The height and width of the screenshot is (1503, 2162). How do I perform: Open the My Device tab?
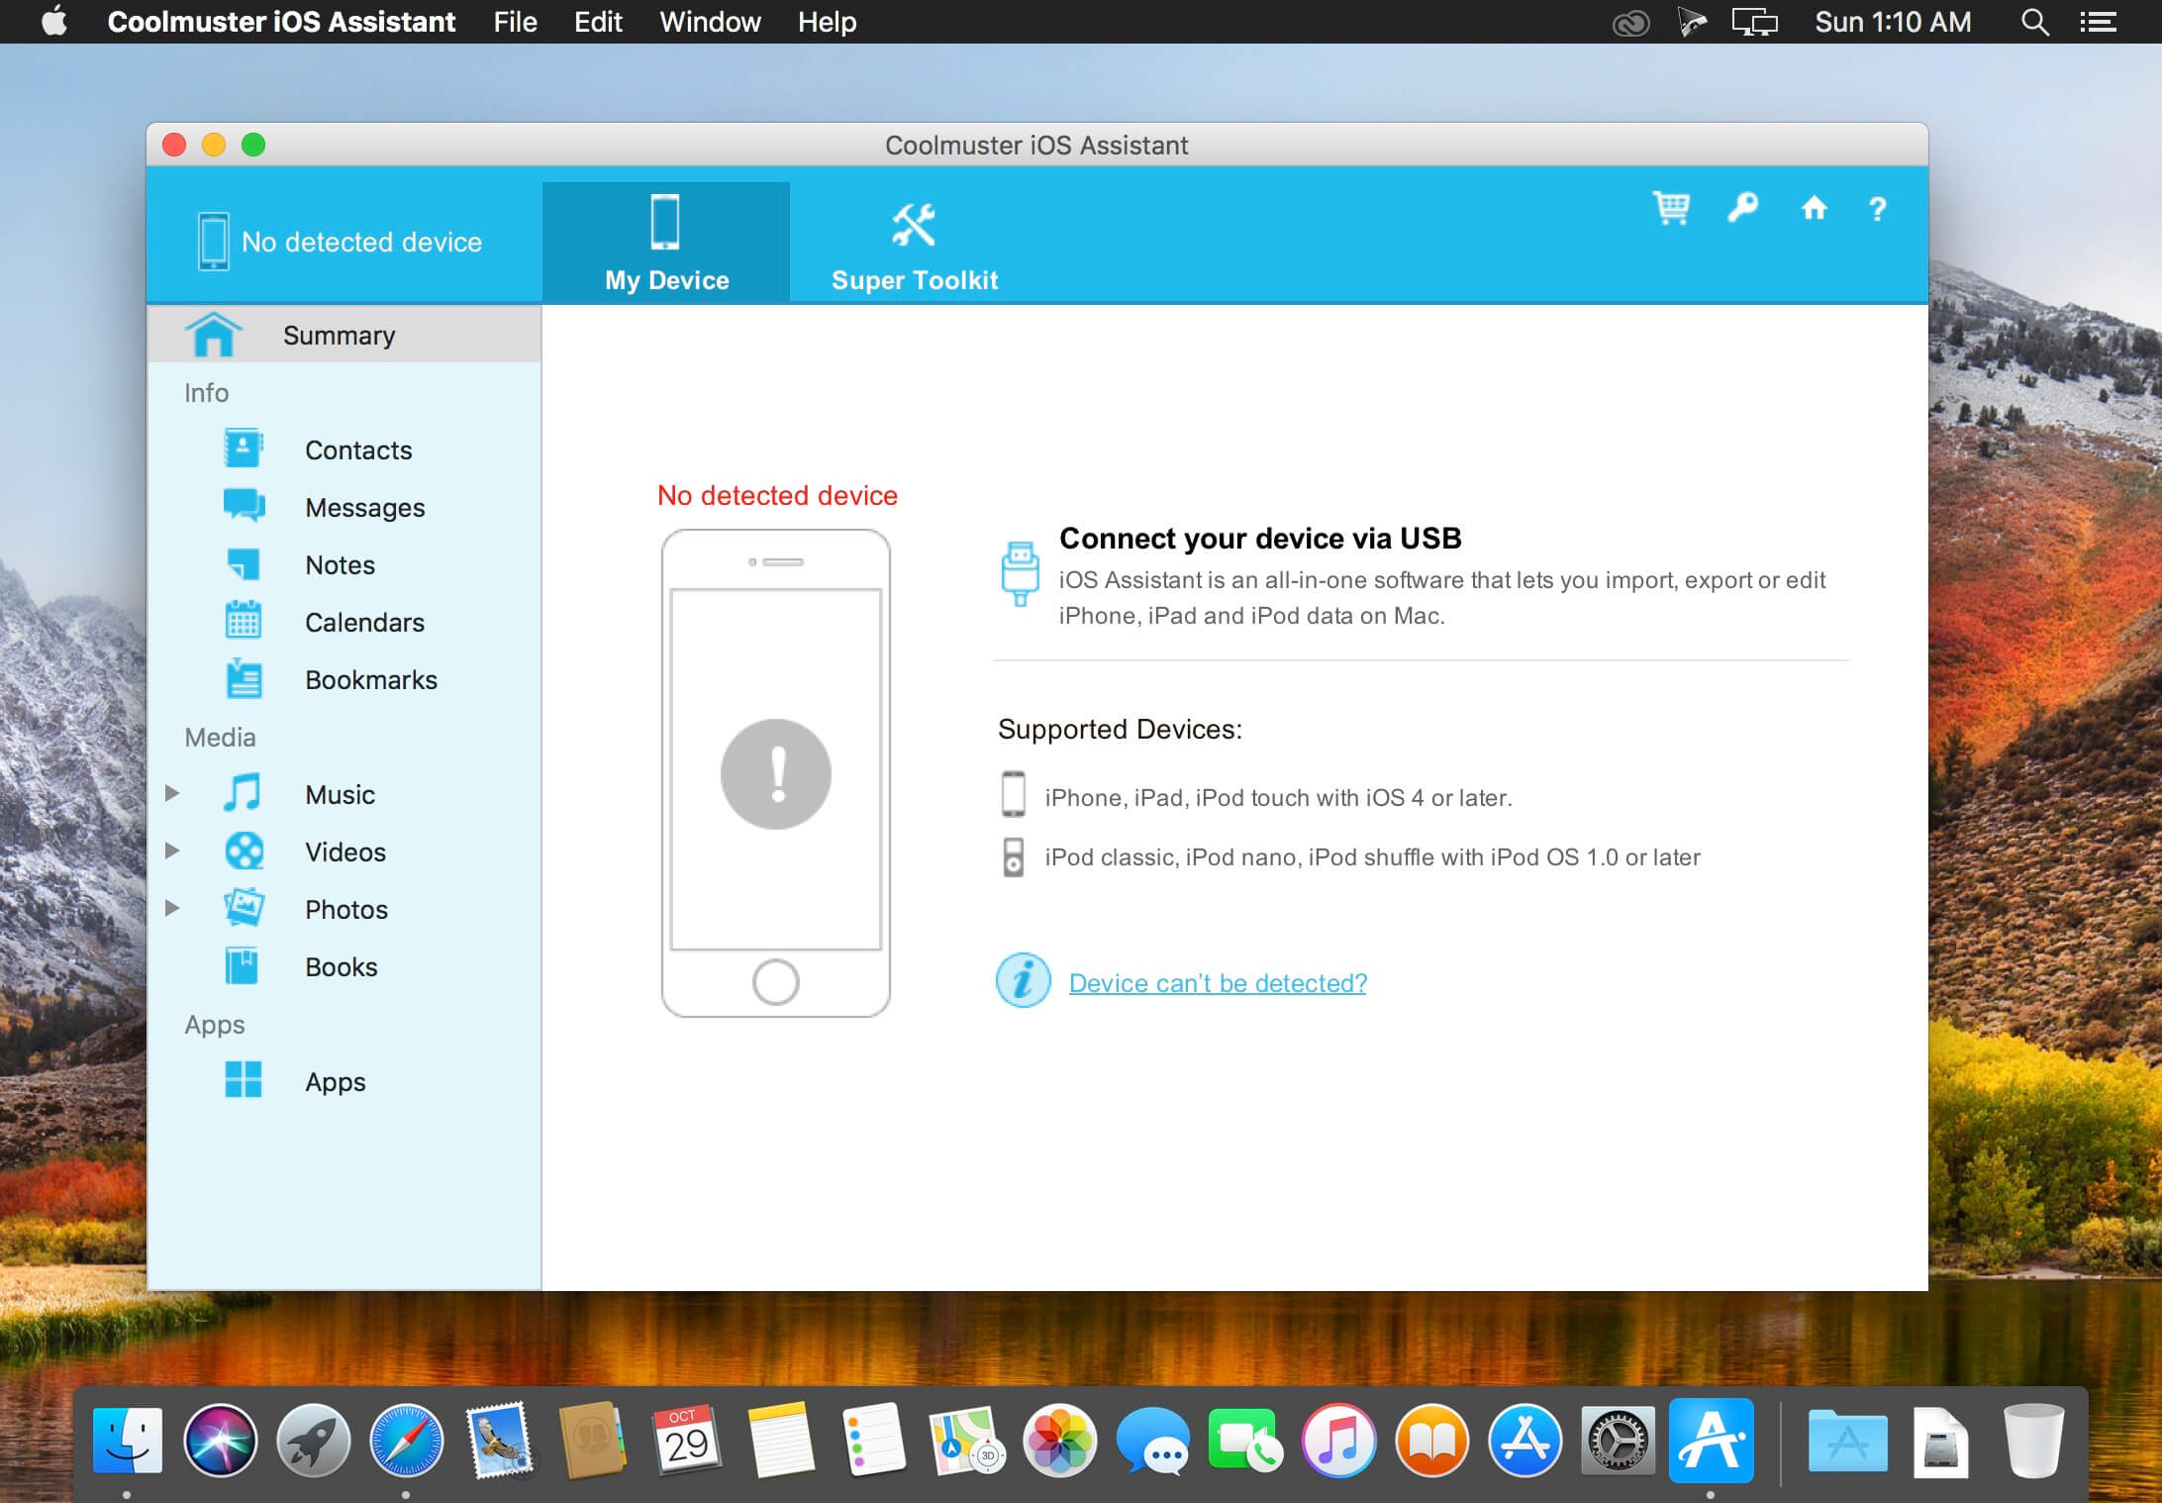[666, 243]
